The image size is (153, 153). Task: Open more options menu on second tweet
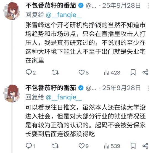click(x=148, y=88)
